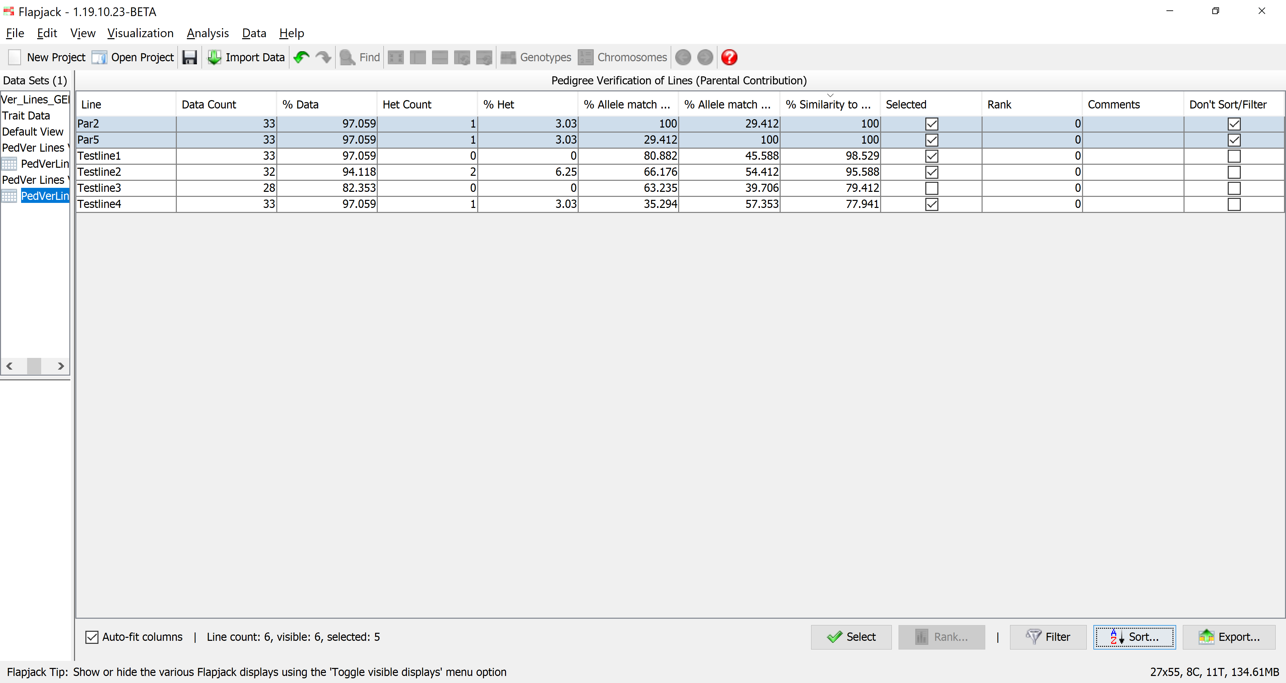Click the left arrow of sidebar scrollbar
Viewport: 1286px width, 683px height.
pos(9,366)
